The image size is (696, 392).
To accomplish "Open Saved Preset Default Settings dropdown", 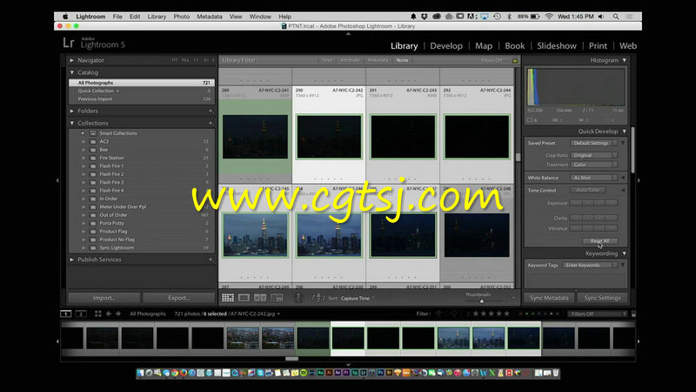I will pyautogui.click(x=594, y=143).
